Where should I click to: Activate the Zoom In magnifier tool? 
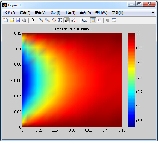[41, 20]
